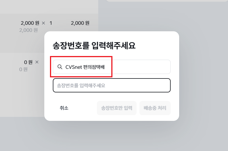Click the greyed 0 원 subtext
This screenshot has height=151, width=228.
[x=23, y=69]
